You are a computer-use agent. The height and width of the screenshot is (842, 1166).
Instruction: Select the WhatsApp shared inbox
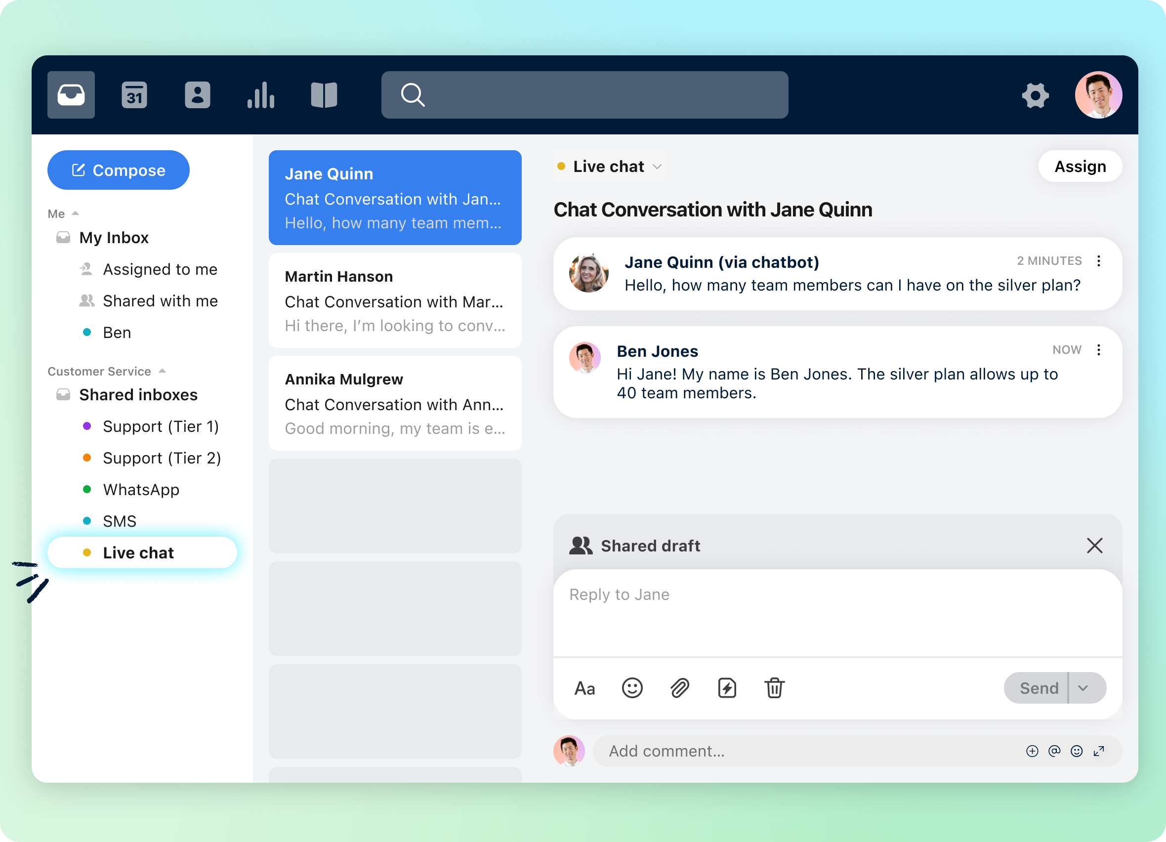pyautogui.click(x=141, y=489)
